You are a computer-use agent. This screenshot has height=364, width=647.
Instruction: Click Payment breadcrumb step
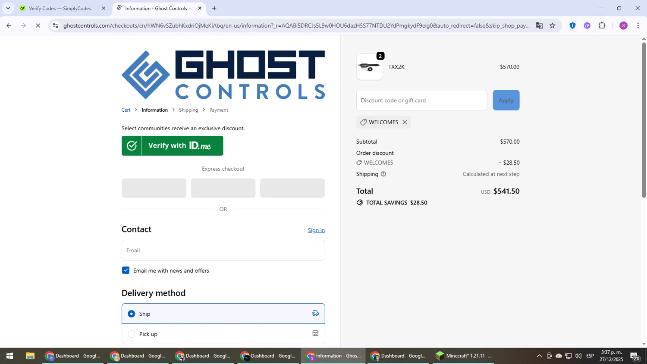click(x=219, y=110)
